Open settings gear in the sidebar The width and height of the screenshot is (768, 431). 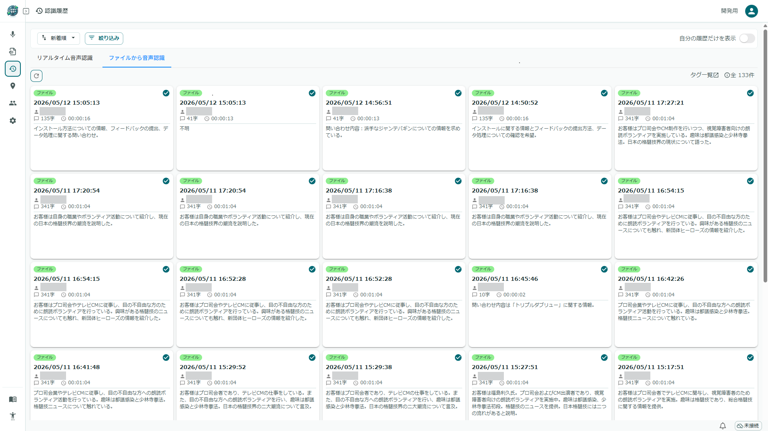pos(13,121)
